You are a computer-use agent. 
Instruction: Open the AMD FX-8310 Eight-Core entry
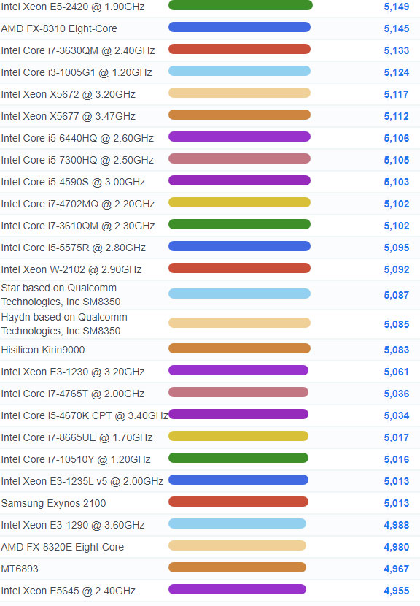tap(59, 28)
